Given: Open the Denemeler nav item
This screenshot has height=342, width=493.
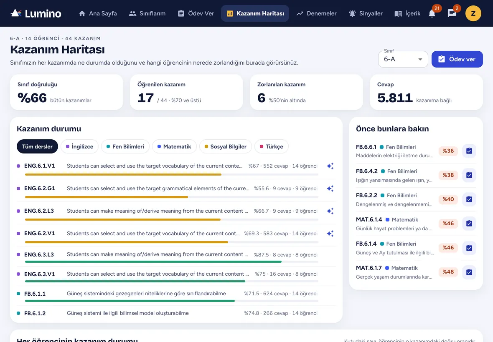Looking at the screenshot, I should tap(316, 13).
